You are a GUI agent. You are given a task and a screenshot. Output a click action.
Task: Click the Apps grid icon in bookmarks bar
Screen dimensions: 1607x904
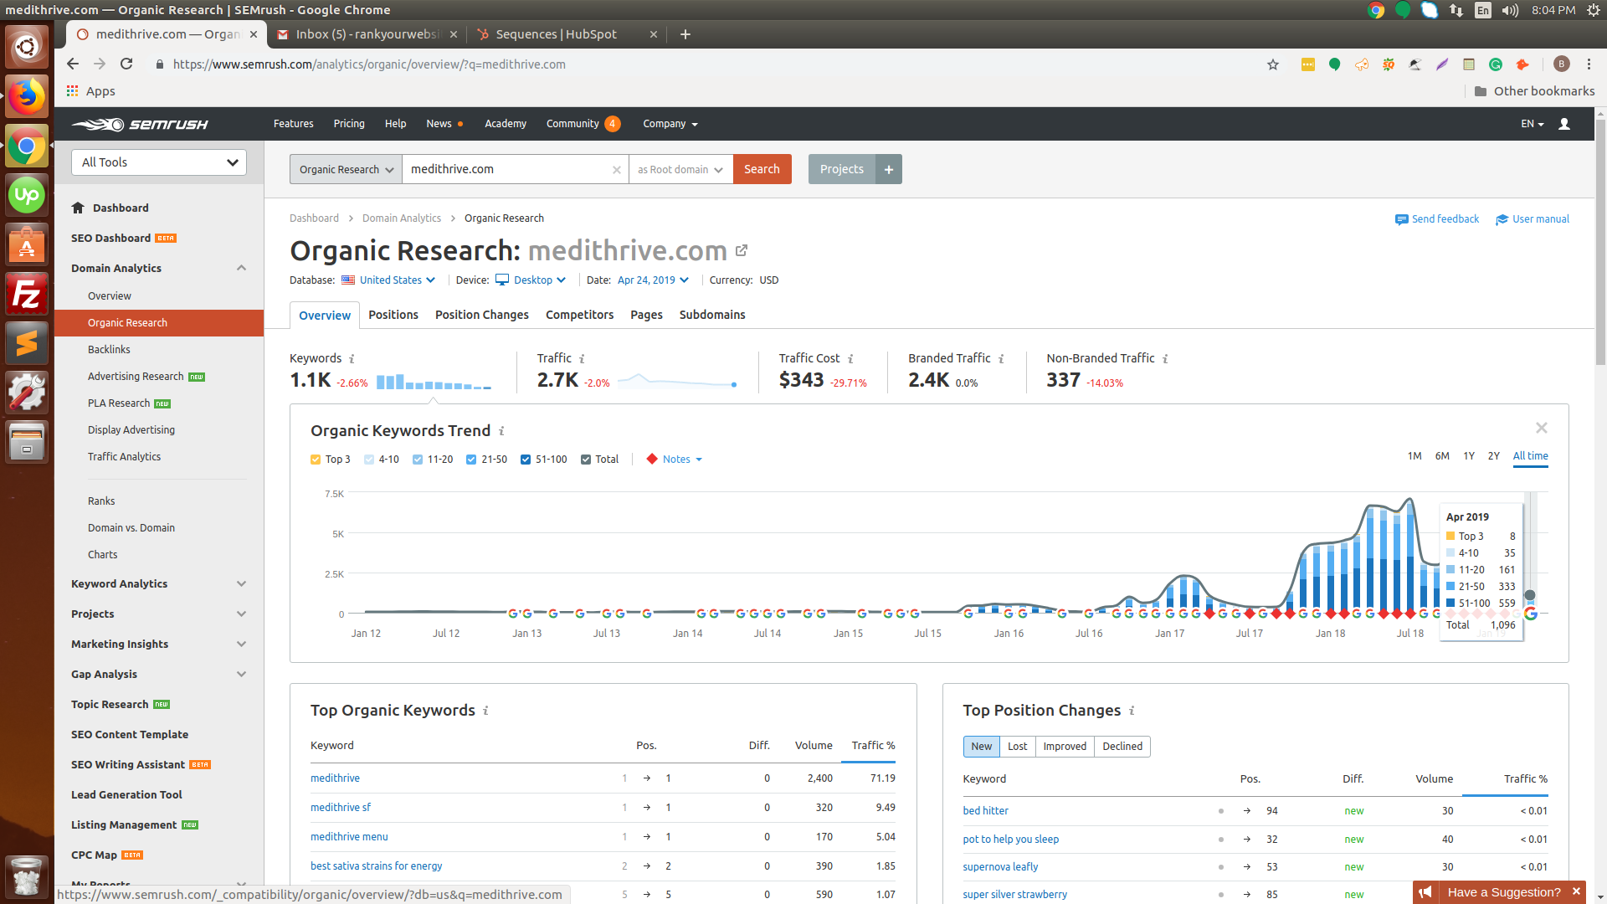(73, 91)
